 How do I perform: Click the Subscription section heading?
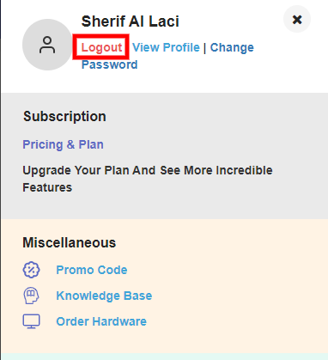(64, 116)
